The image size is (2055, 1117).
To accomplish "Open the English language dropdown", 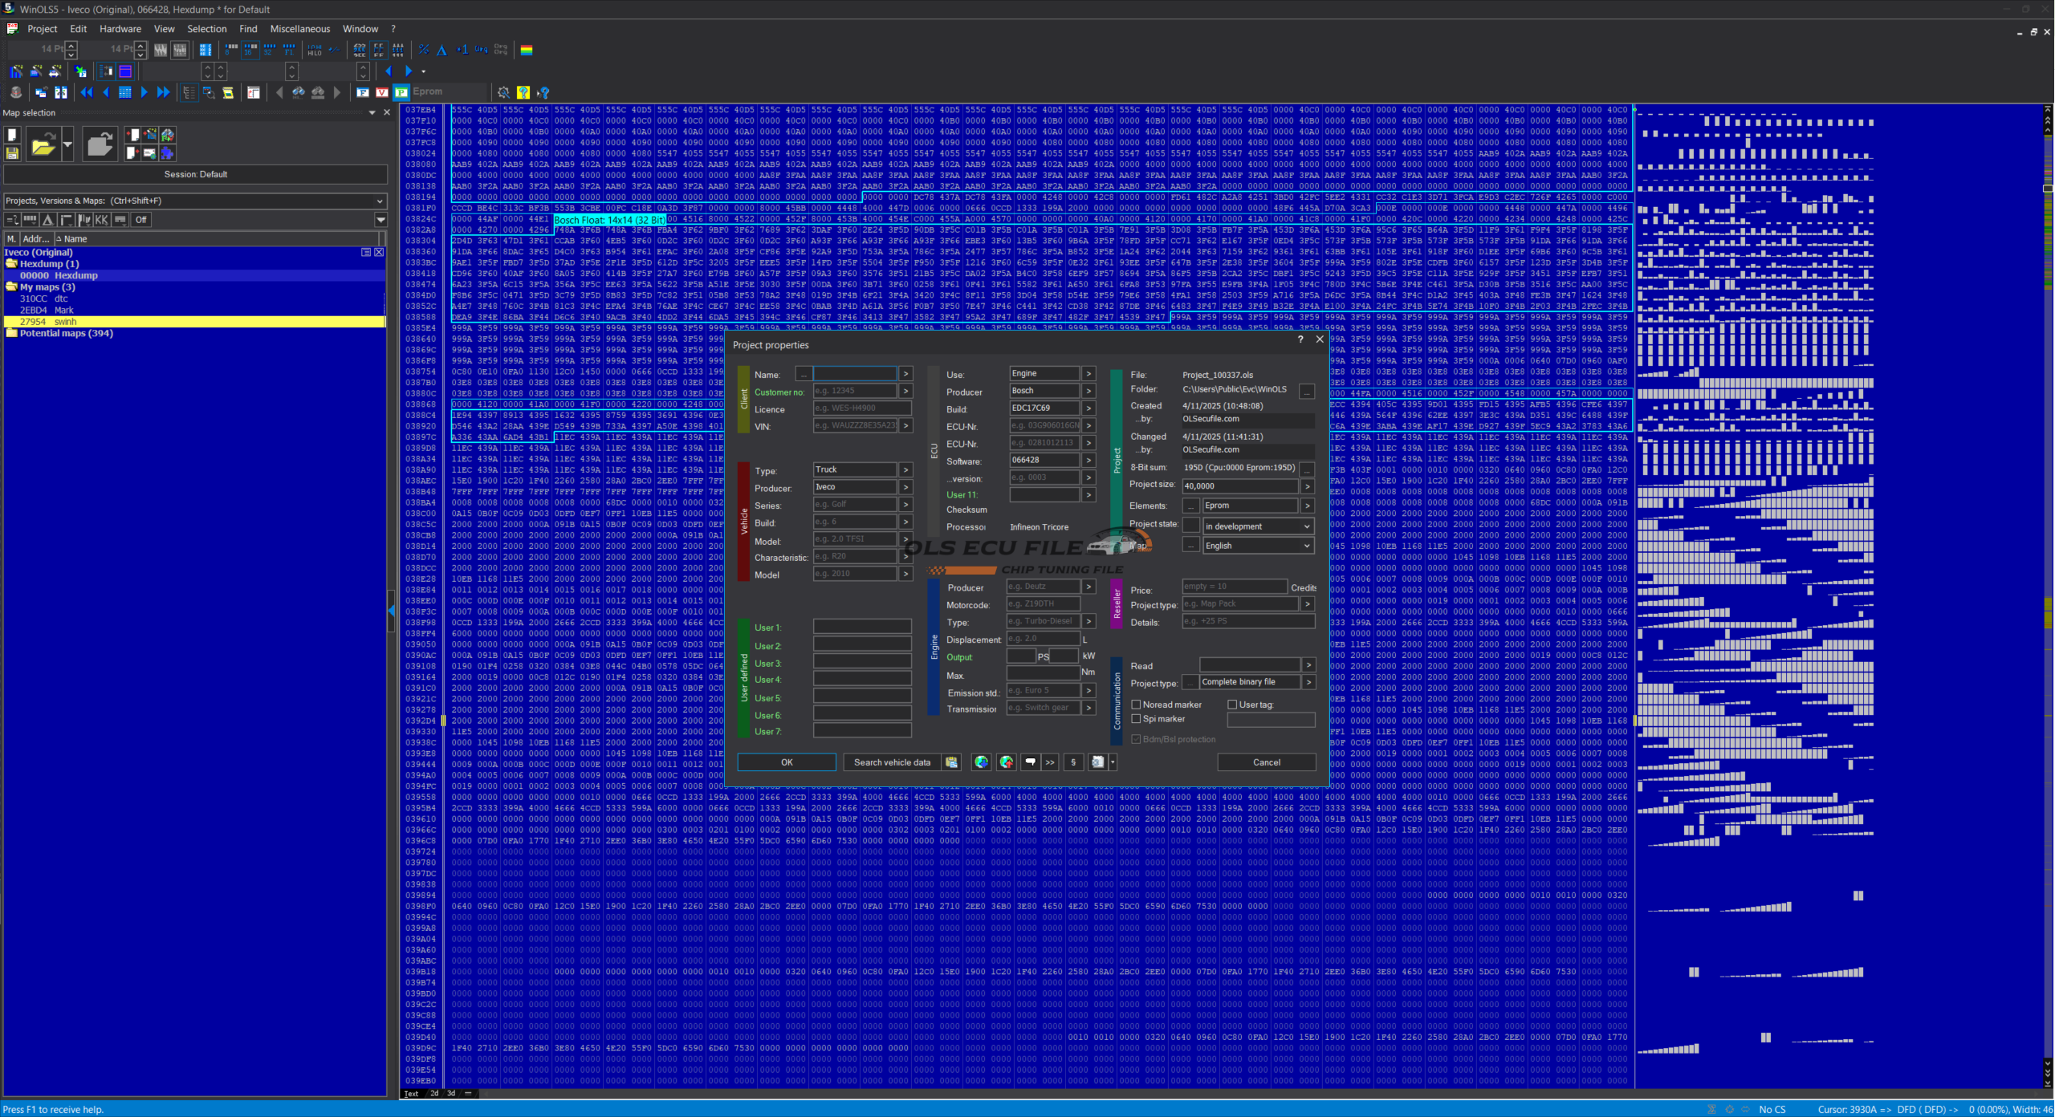I will point(1307,546).
